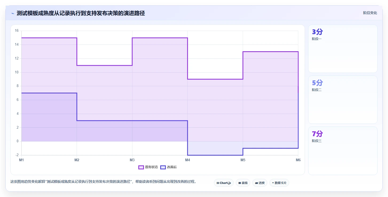Click the 阶段三 label text
Screen dimensions: 388x197
(317, 141)
